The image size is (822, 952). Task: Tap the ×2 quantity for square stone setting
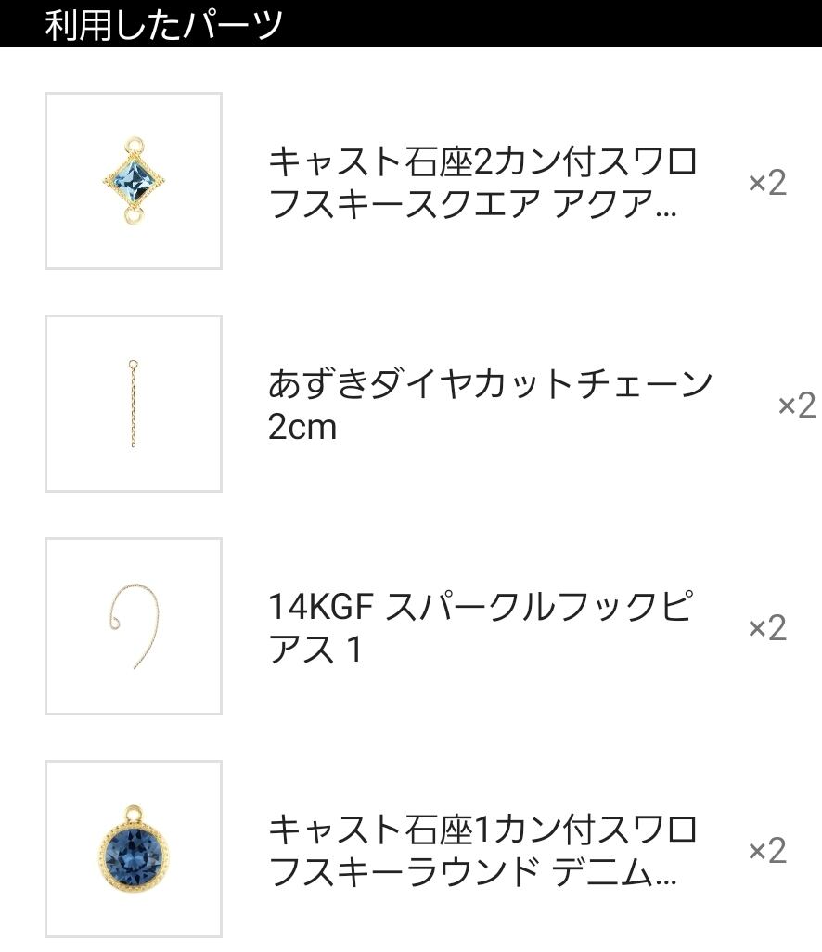[767, 183]
